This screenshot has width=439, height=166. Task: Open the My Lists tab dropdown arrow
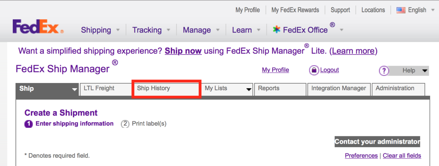(x=249, y=90)
